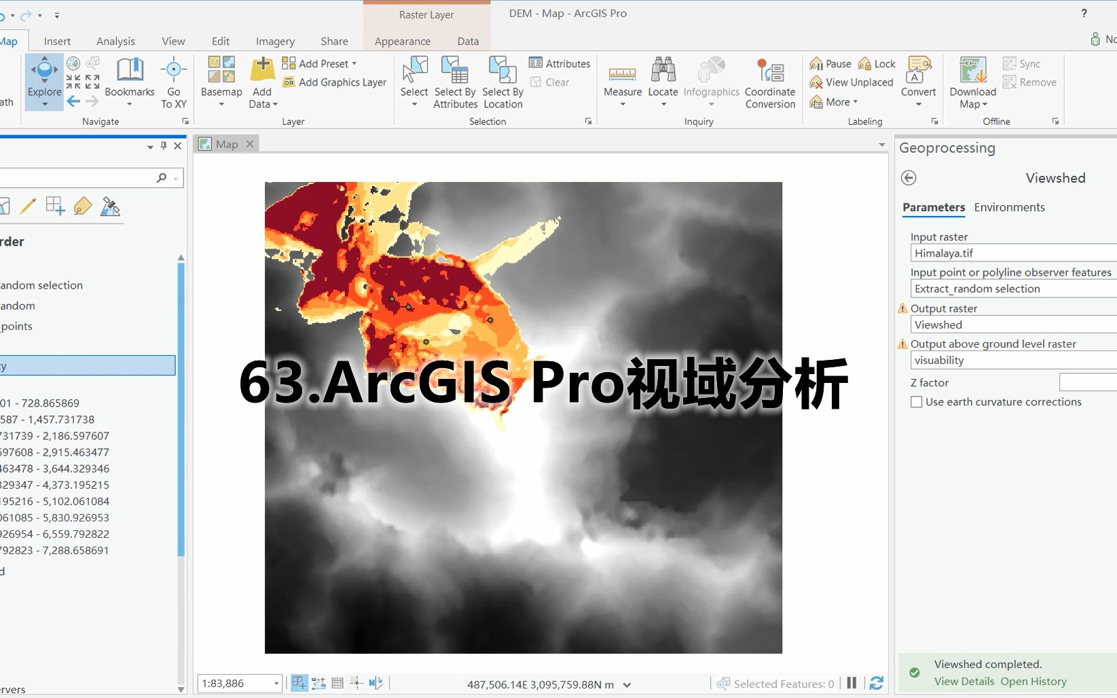Click the Output raster Viewshed field
Screen dimensions: 1117x698
[x=1013, y=325]
